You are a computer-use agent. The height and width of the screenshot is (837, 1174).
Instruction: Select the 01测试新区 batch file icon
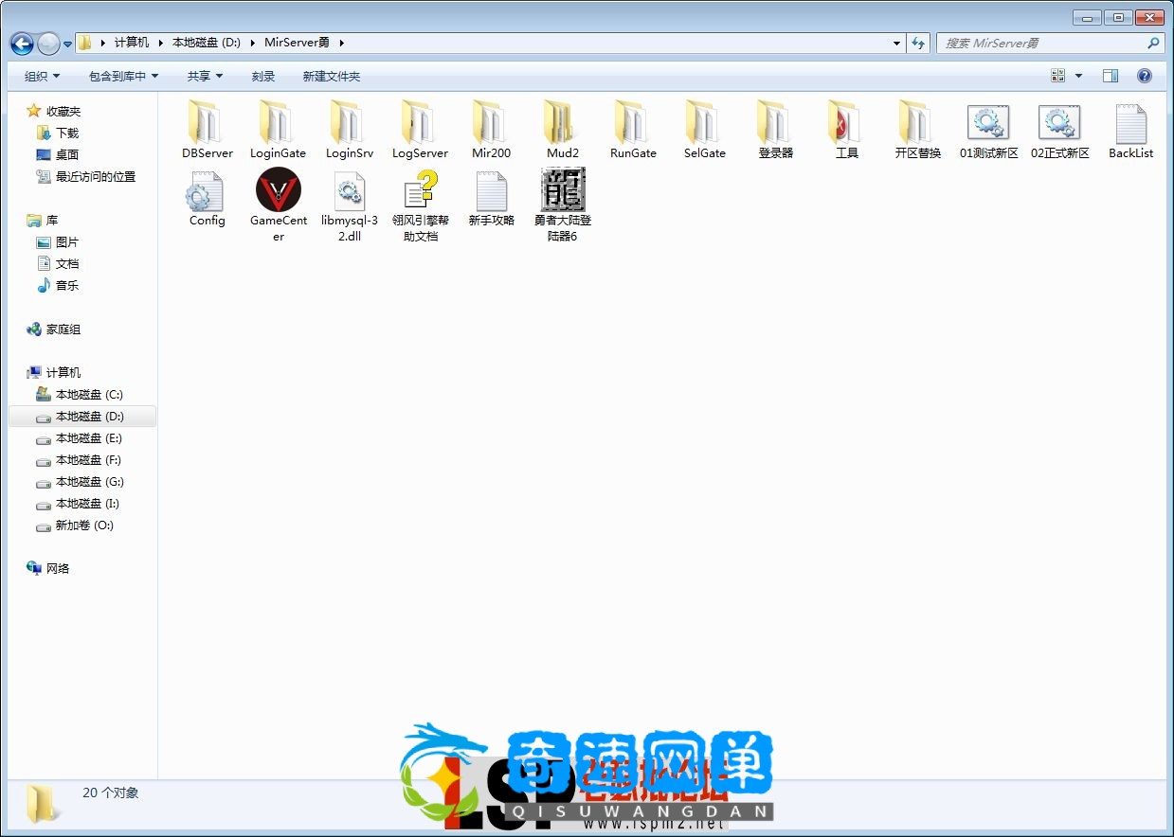(988, 124)
